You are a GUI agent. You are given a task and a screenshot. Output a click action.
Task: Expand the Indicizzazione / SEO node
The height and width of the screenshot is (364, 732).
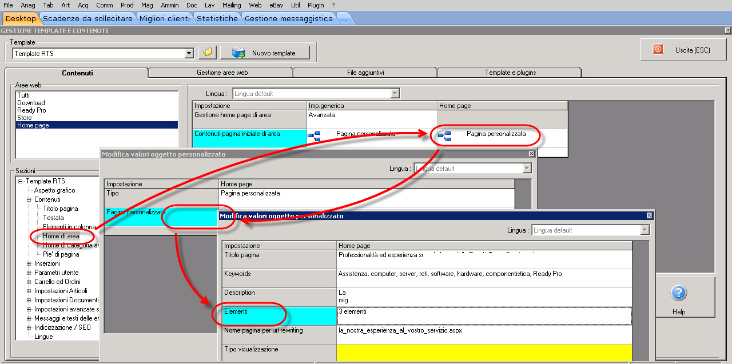coord(29,327)
